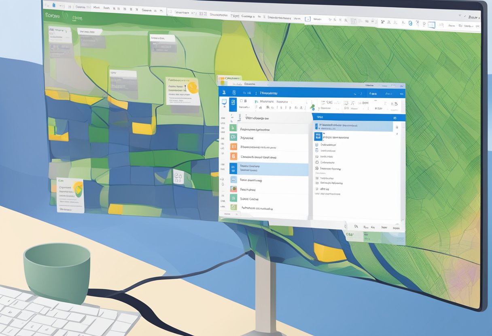This screenshot has height=336, width=492.
Task: Click the blue square icon in right pane
Action: click(318, 137)
